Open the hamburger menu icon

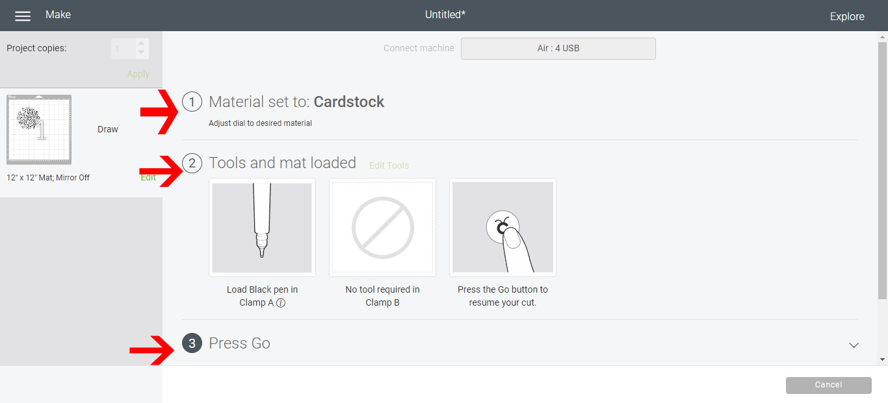23,16
